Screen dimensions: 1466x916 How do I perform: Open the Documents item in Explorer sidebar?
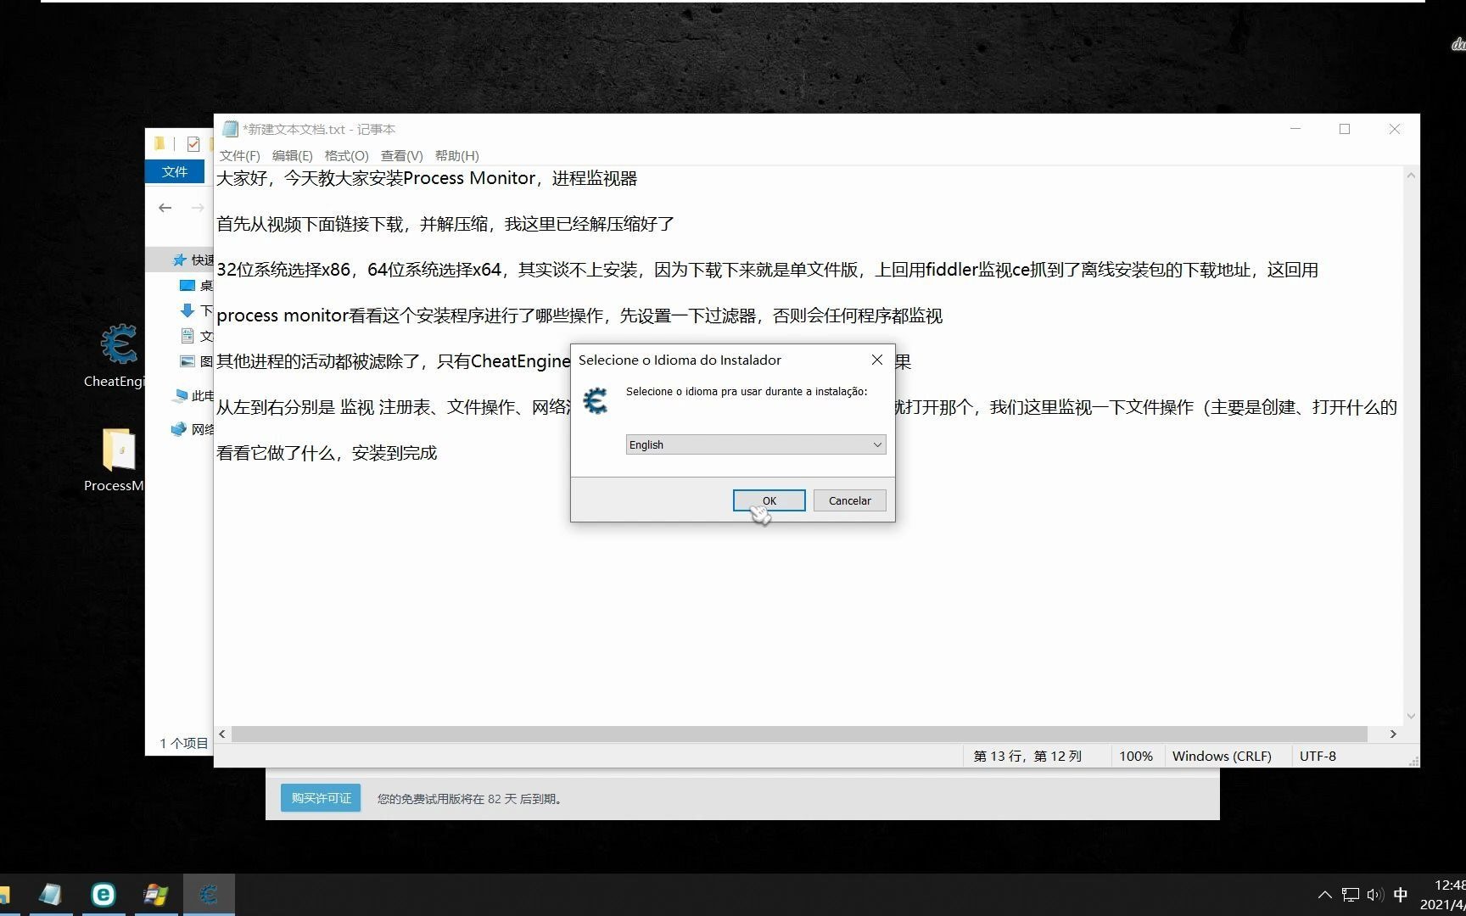pos(196,336)
